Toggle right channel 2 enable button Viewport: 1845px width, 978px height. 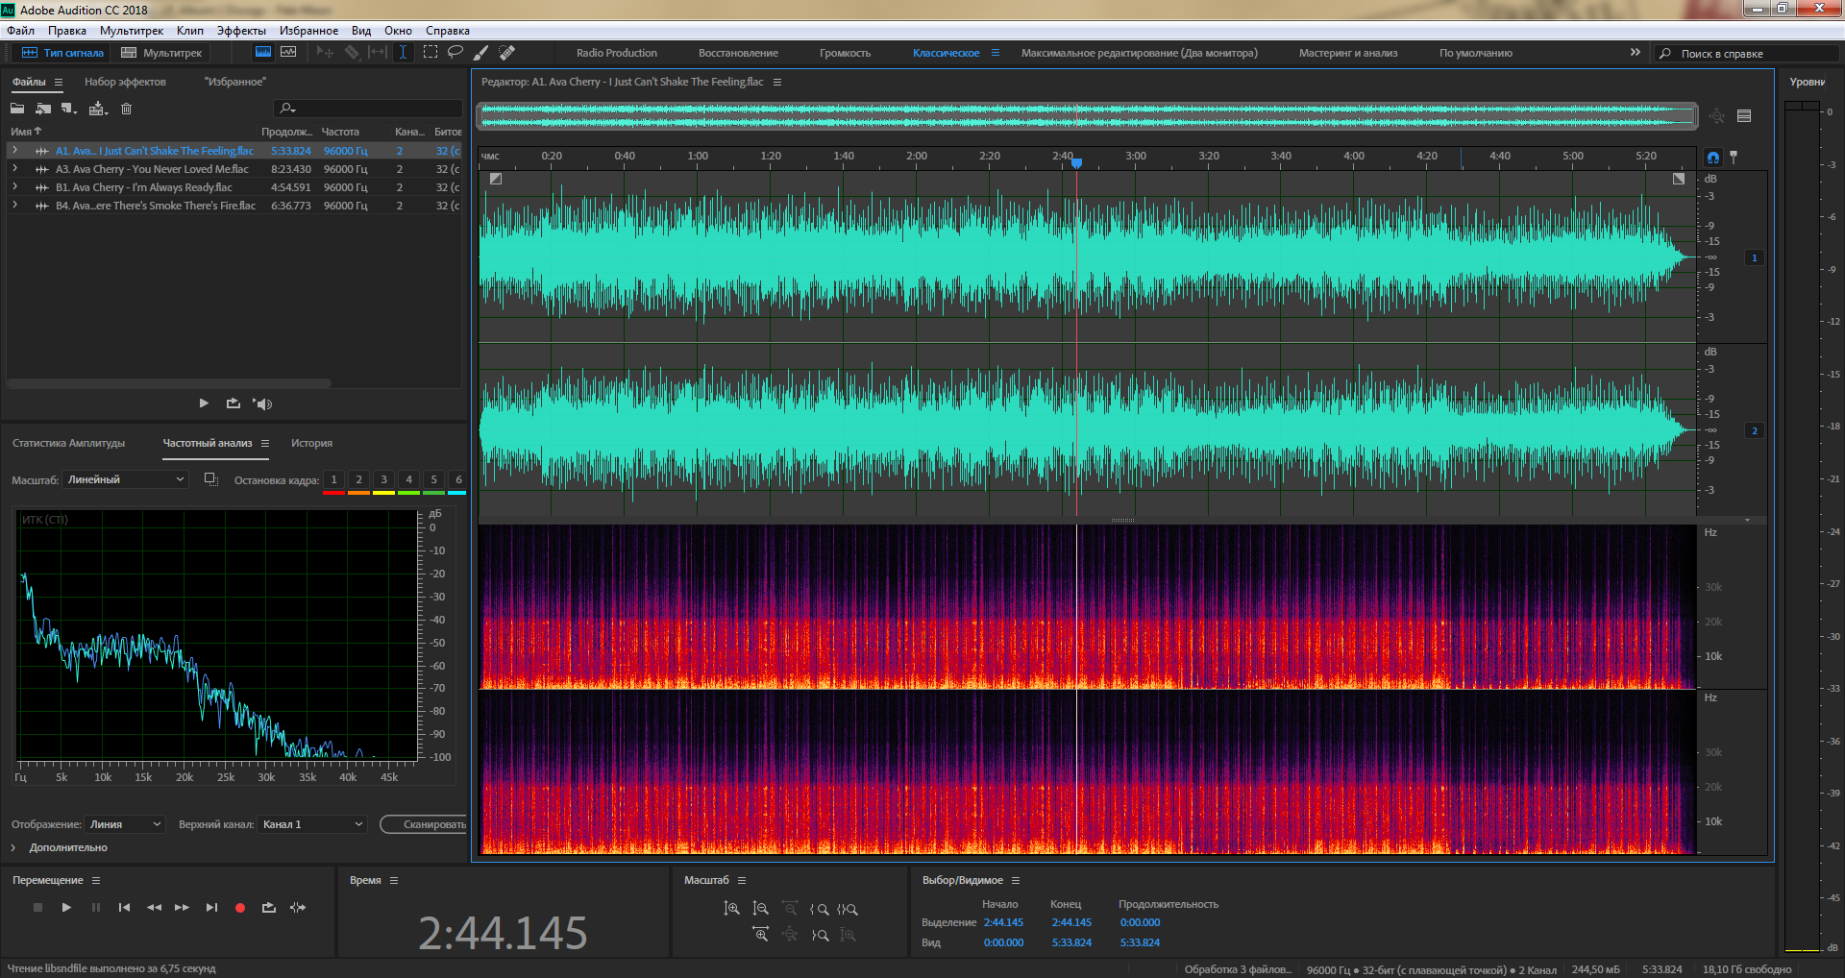[1755, 430]
